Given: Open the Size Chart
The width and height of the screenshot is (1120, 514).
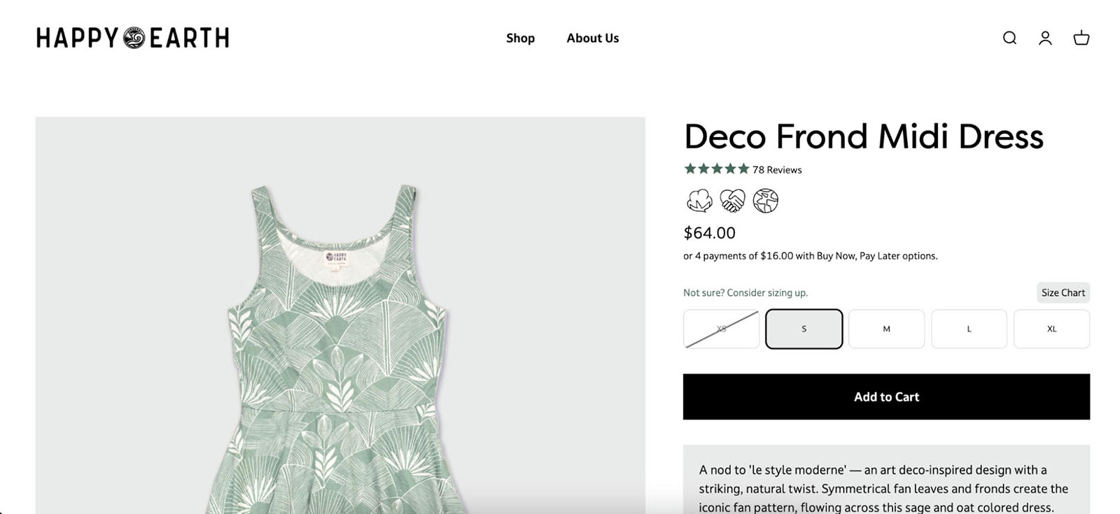Looking at the screenshot, I should tap(1063, 292).
